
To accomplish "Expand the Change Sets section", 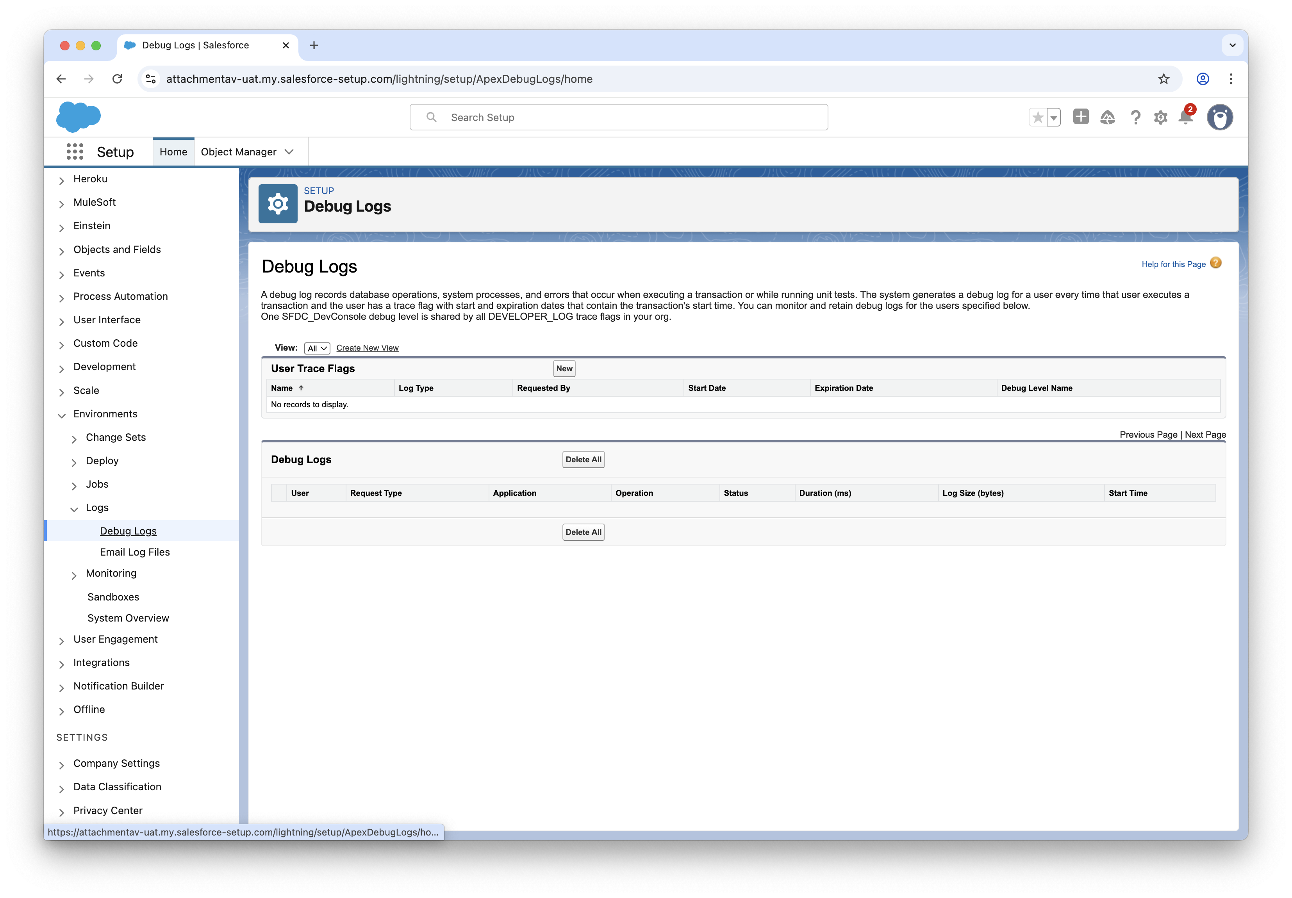I will click(74, 439).
